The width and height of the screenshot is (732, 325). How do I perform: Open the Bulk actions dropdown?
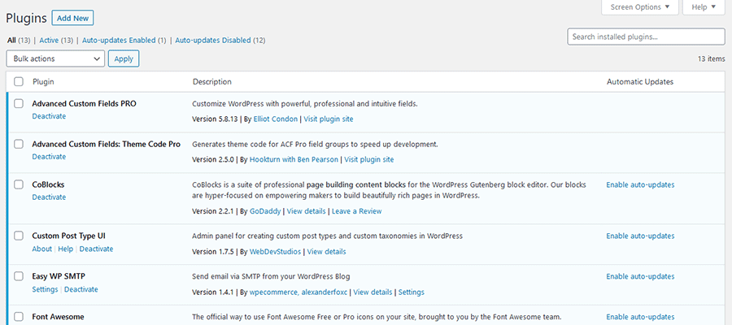[55, 58]
